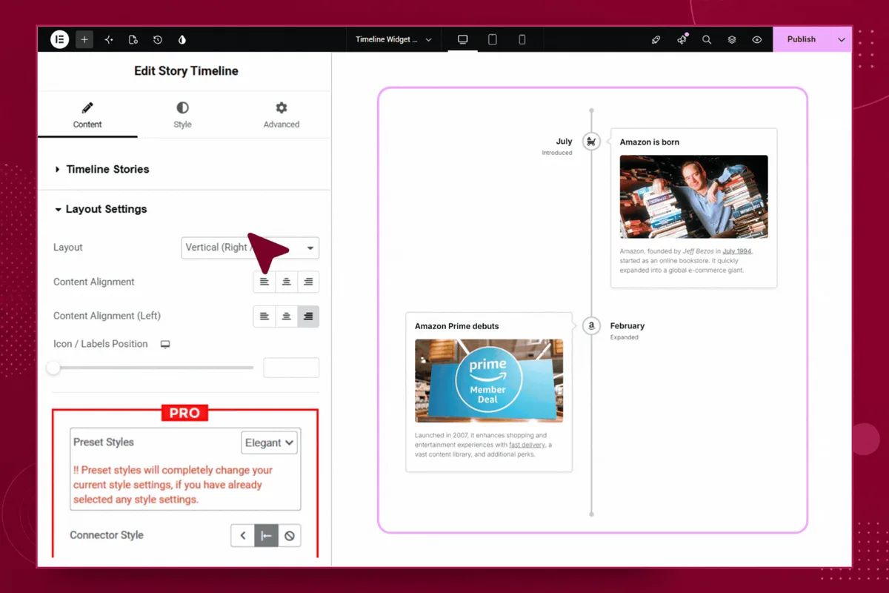Expand the Timeline Stories section
The width and height of the screenshot is (889, 593).
click(107, 169)
